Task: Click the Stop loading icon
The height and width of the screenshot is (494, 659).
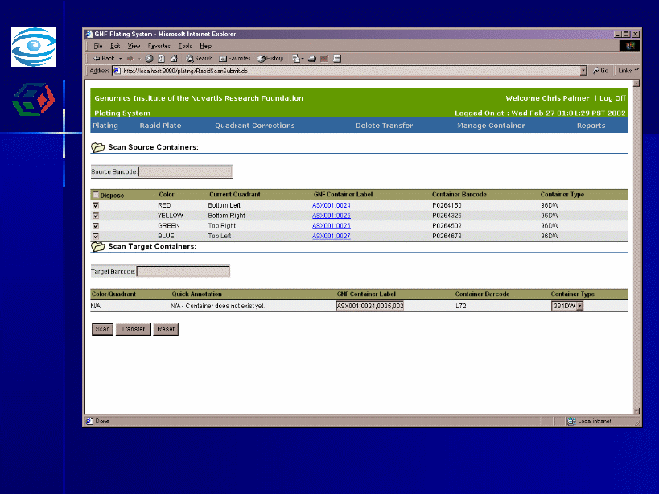Action: (x=150, y=59)
